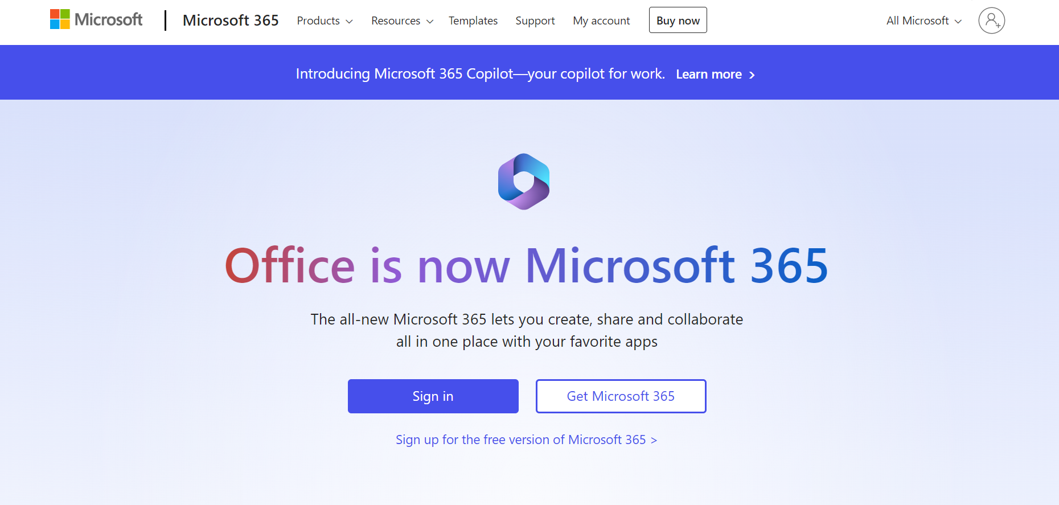This screenshot has width=1059, height=505.
Task: Click the Microsoft logo
Action: pos(96,20)
